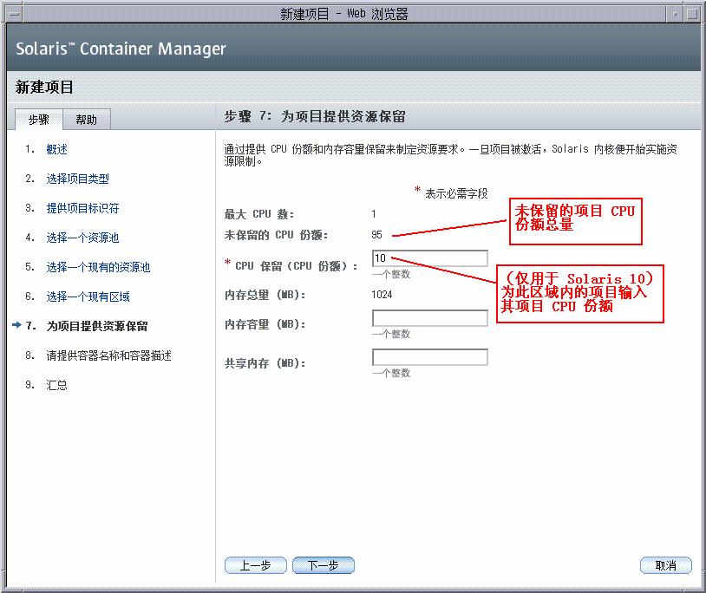
Task: Open the window menu icon in title bar
Action: pos(15,14)
